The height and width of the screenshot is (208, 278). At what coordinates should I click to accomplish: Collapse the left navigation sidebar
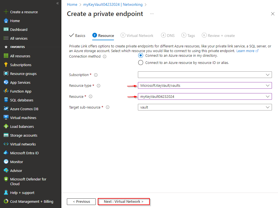pyautogui.click(x=57, y=3)
